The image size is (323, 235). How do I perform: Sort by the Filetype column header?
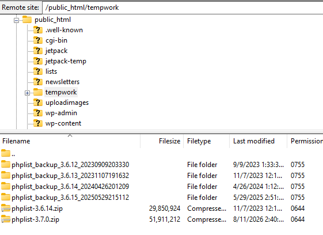point(207,141)
